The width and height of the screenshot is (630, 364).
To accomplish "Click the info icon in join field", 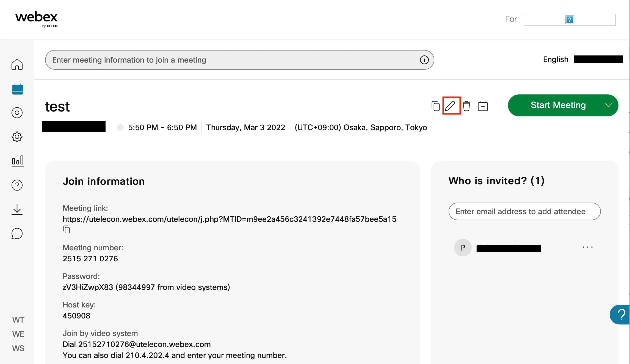I will 424,60.
